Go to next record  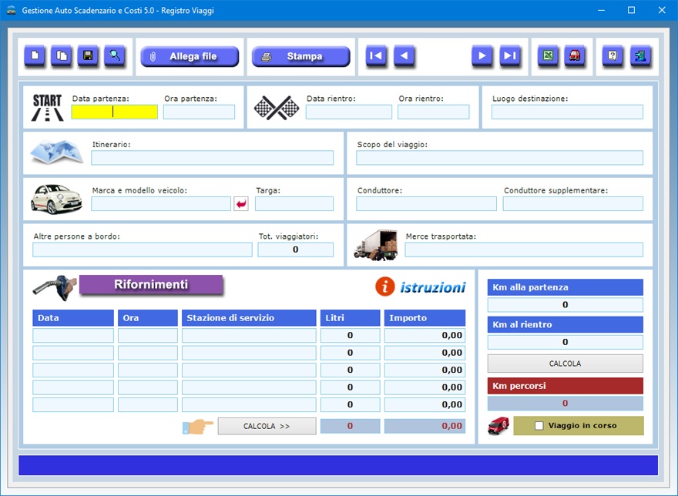[482, 55]
